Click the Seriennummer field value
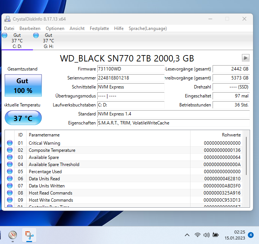 [131, 78]
